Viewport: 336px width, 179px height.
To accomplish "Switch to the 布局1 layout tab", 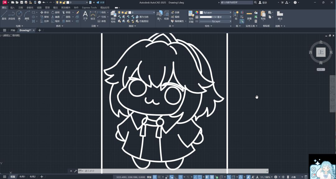I will click(x=22, y=177).
